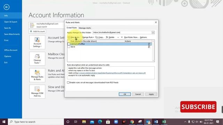Open Options in backstage sidebar
This screenshot has height=125, width=223.
[11, 56]
